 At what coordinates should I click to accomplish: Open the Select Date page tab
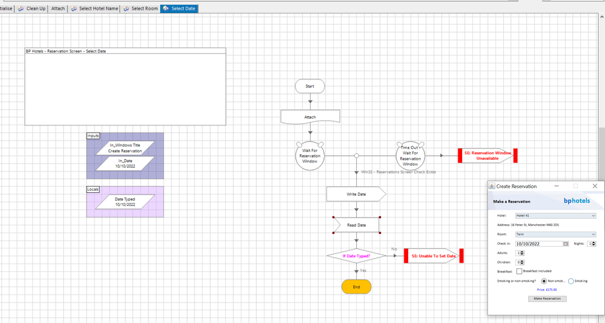point(179,8)
